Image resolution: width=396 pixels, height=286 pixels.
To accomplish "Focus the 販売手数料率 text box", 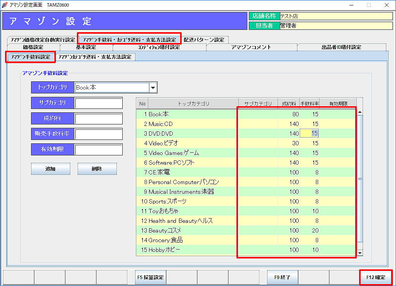I will pyautogui.click(x=99, y=134).
